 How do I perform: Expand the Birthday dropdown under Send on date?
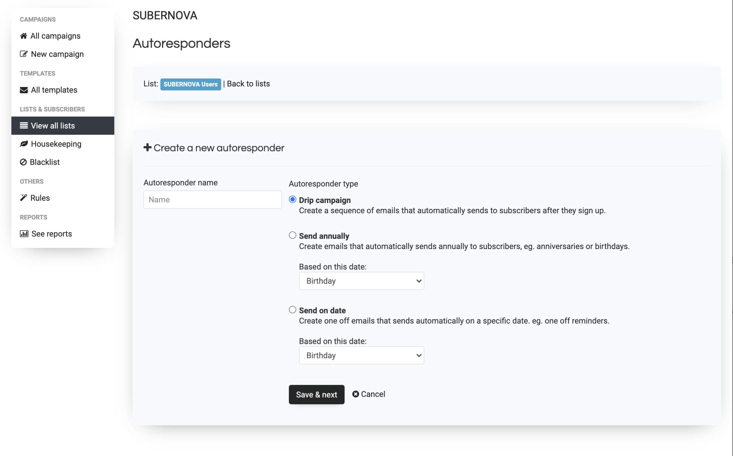click(x=362, y=355)
